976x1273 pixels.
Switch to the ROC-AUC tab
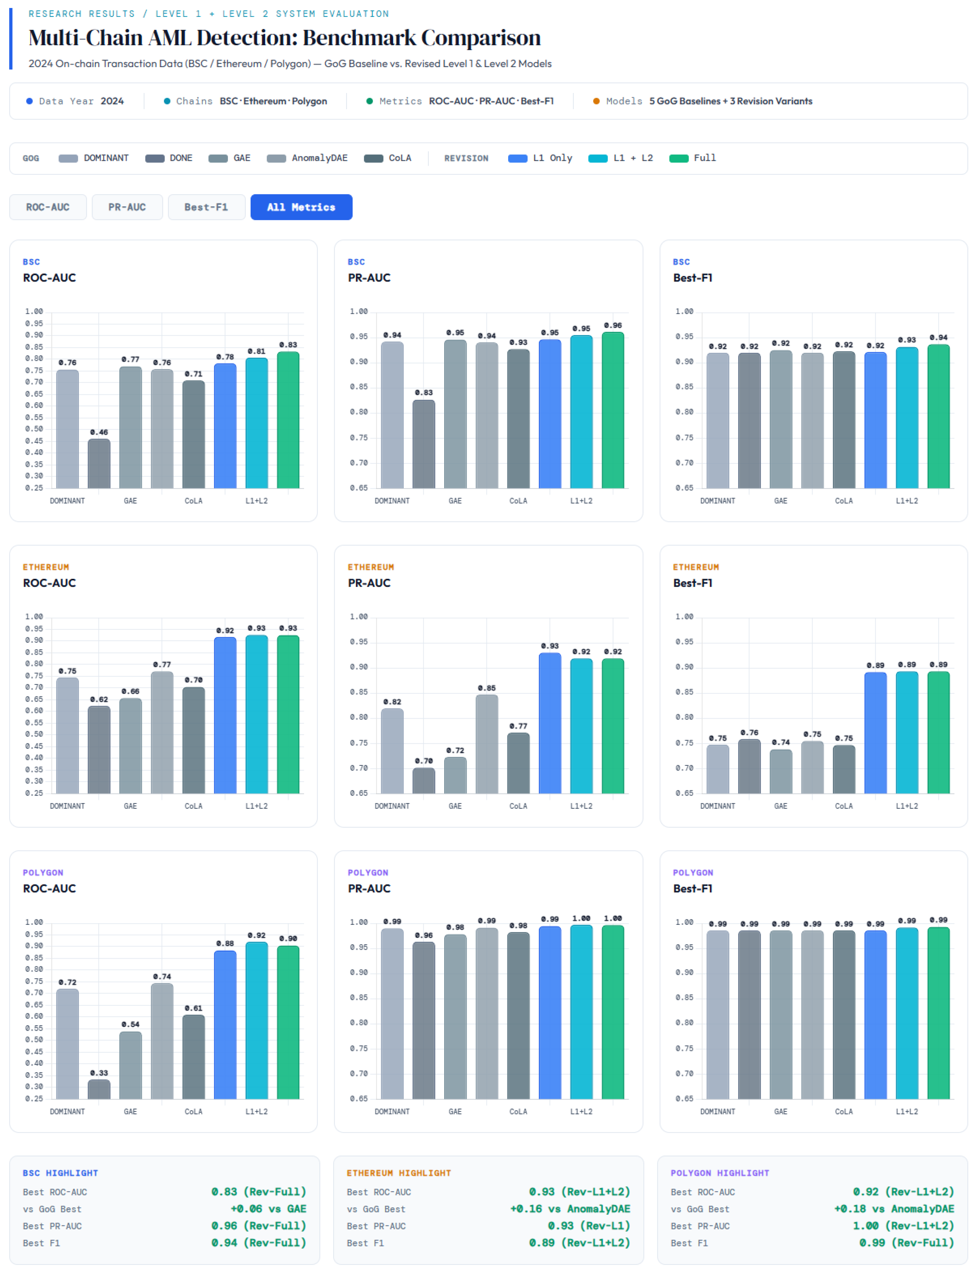48,207
